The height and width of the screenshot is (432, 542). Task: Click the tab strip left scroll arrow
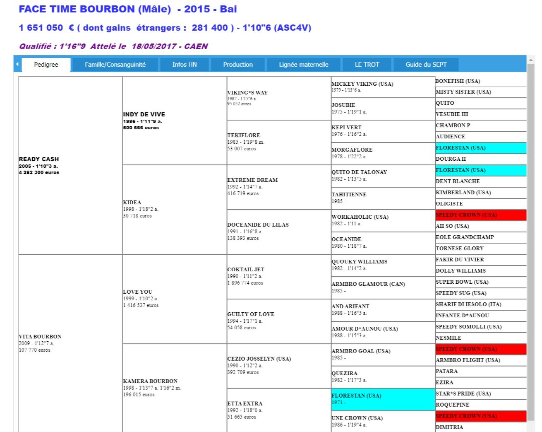(17, 64)
